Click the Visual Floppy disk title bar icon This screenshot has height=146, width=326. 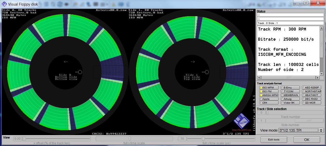(4, 4)
